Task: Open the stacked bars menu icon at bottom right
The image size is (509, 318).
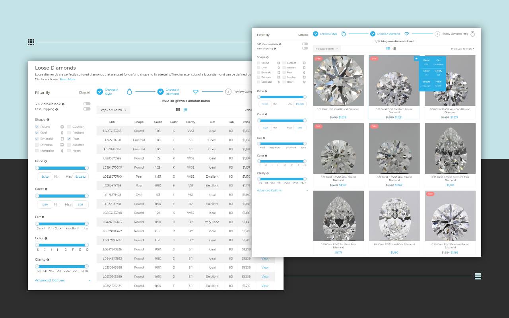Action: pos(478,276)
